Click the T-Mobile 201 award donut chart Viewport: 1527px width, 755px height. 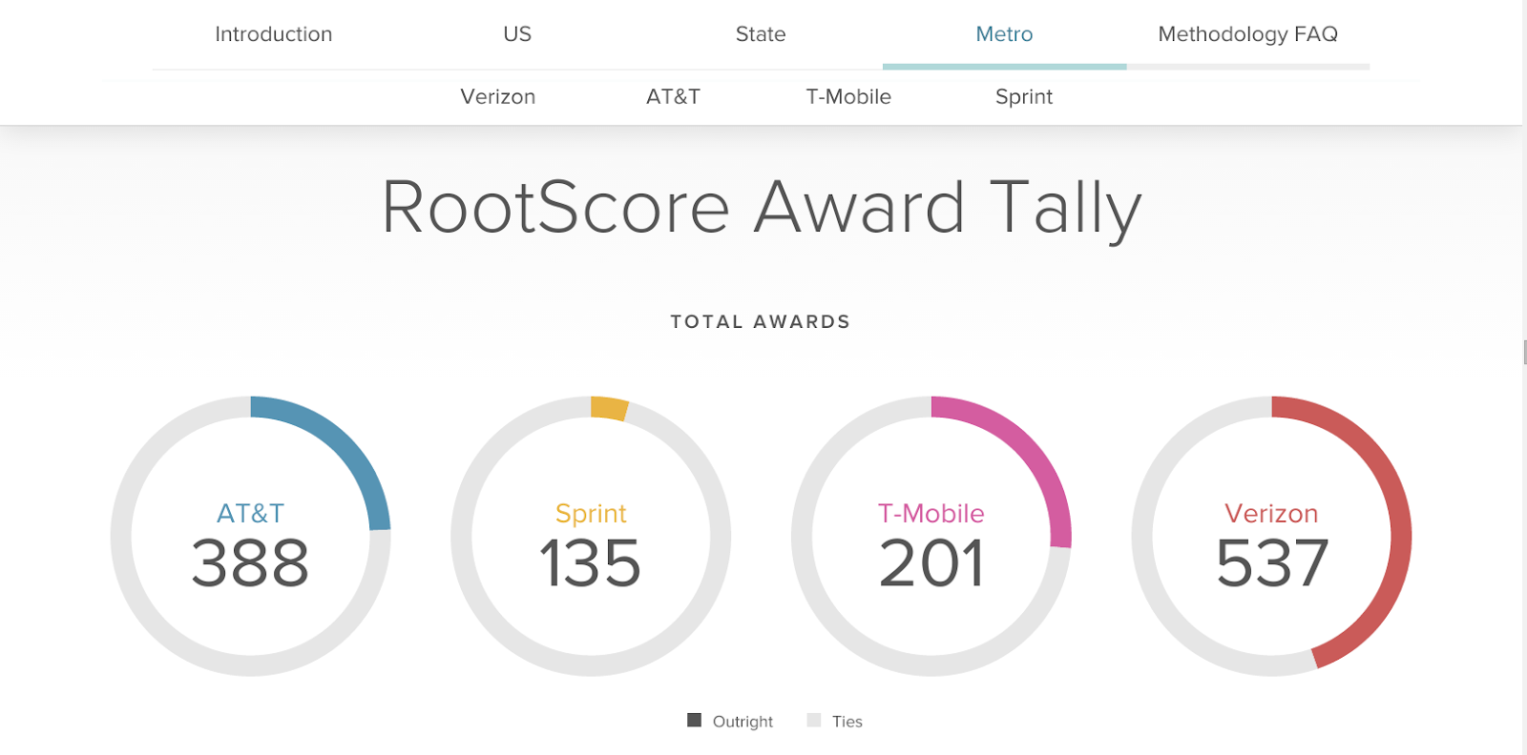tap(931, 537)
